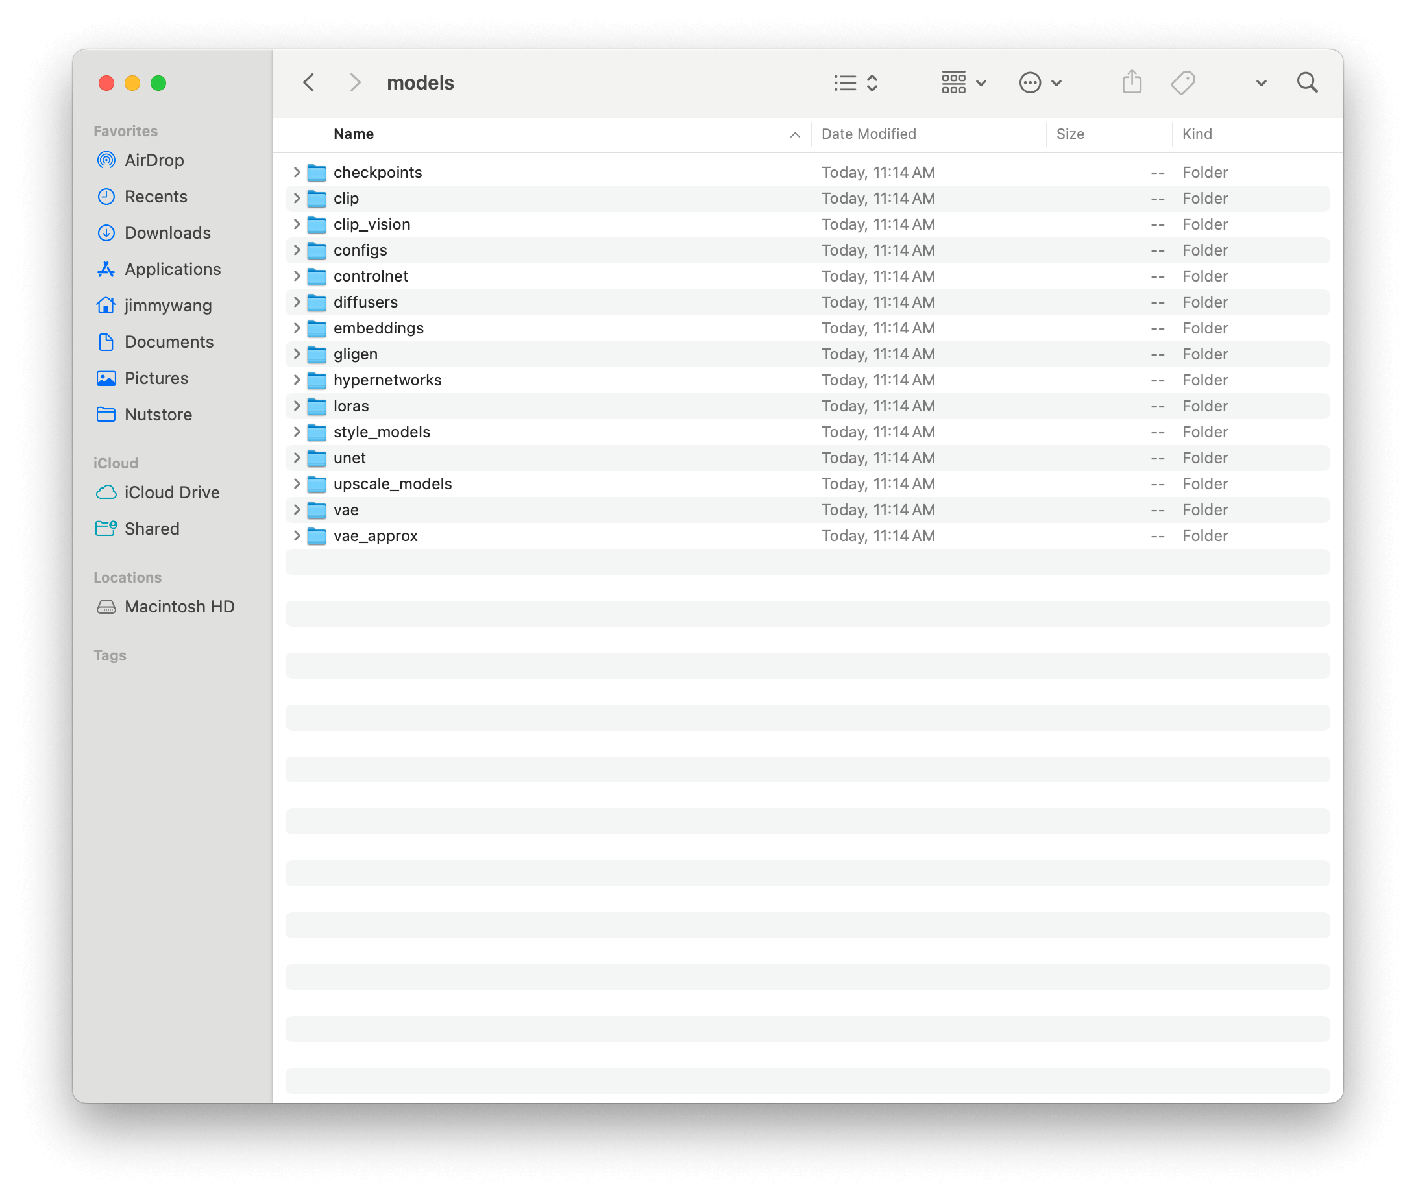This screenshot has width=1416, height=1199.
Task: Open AirDrop from the sidebar
Action: pyautogui.click(x=154, y=160)
